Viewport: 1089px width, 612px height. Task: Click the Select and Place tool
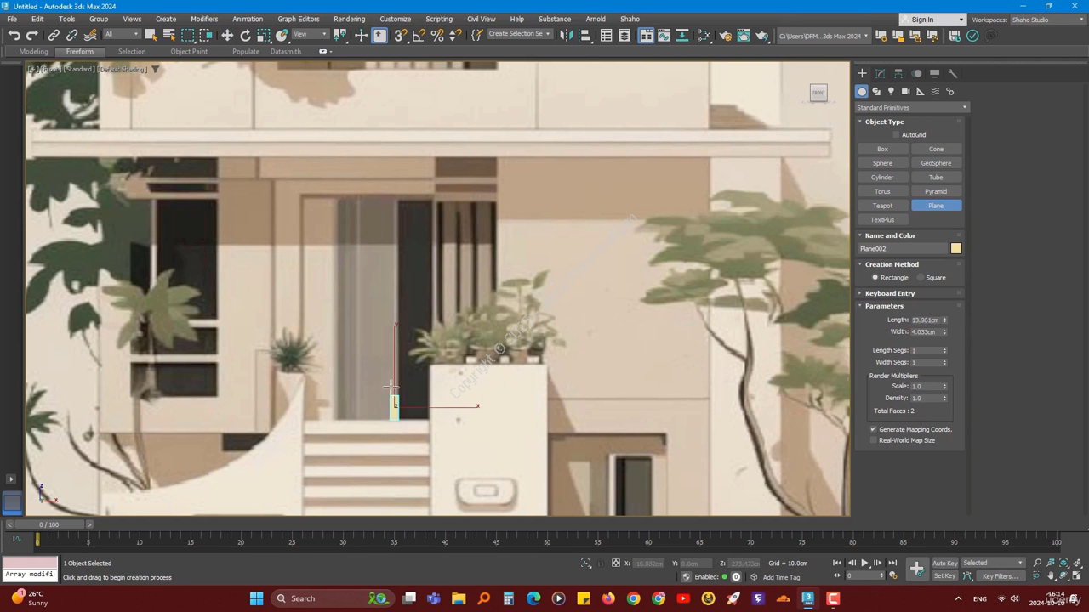282,36
